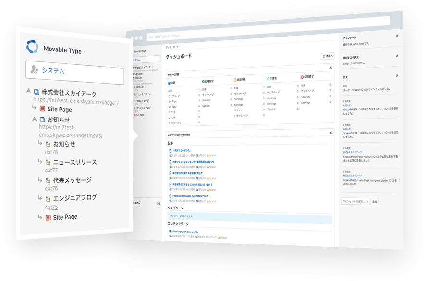Click the 再読込 reload button on the dashboard
Viewport: 427px width, 281px height.
pos(328,56)
